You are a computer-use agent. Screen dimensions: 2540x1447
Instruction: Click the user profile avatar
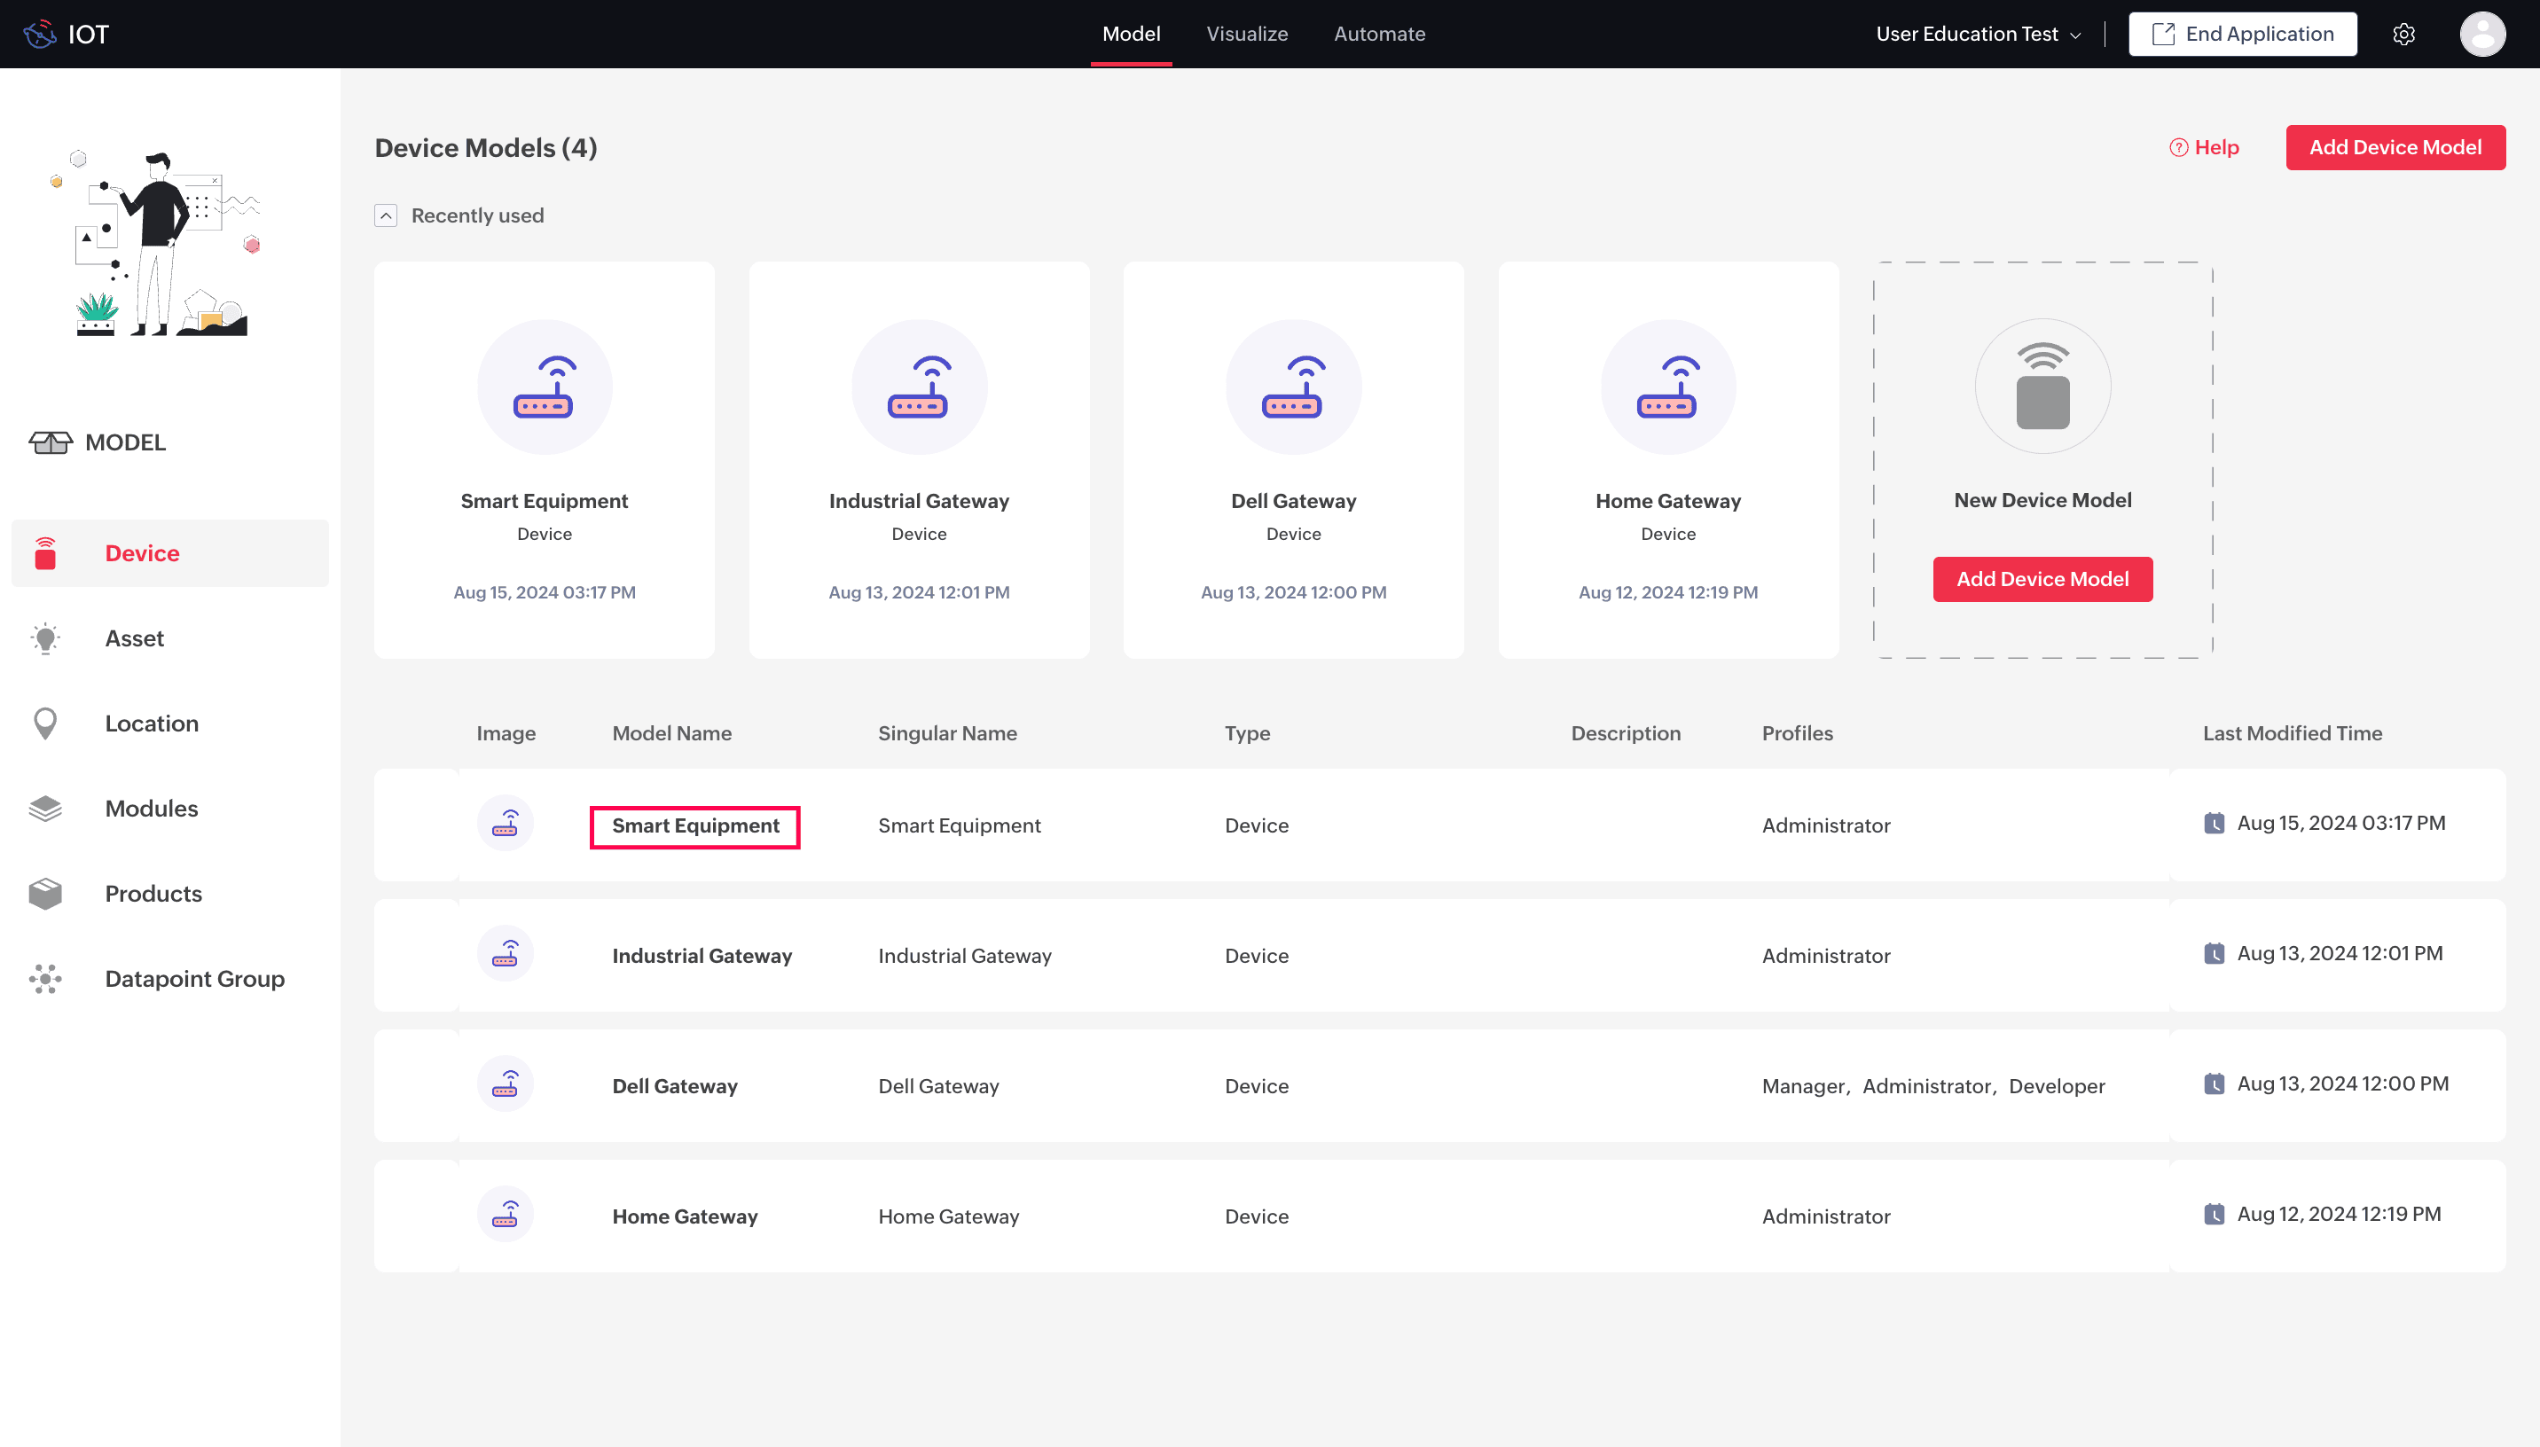[2481, 35]
